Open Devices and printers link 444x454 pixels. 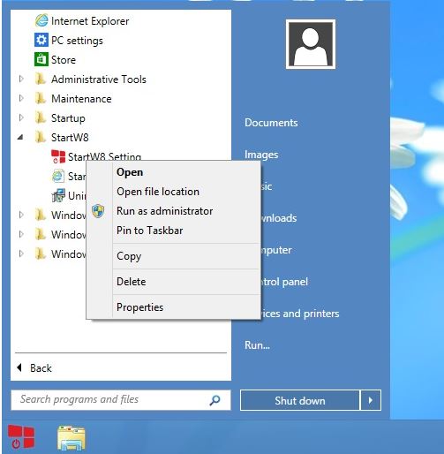300,314
